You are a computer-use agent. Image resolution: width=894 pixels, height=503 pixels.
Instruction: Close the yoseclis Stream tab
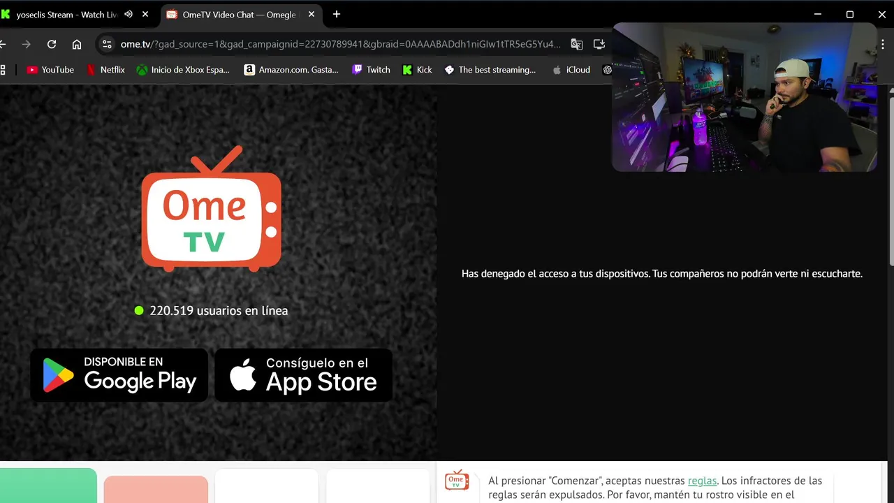click(145, 14)
